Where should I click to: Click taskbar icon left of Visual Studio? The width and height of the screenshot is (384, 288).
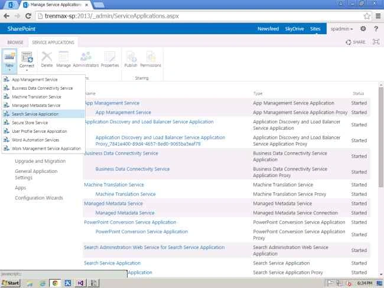point(68,283)
